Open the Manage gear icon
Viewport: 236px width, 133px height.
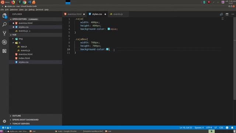tap(4, 121)
